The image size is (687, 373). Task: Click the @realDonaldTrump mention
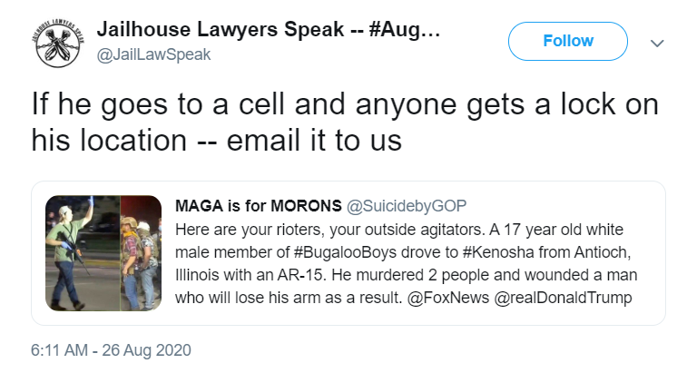(x=563, y=298)
